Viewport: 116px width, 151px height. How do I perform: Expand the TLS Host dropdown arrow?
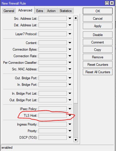click(x=70, y=115)
